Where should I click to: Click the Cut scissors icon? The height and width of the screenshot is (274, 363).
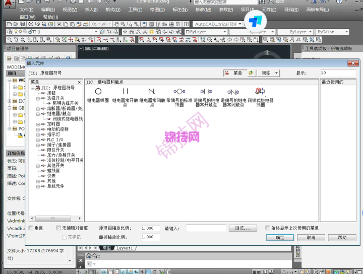pyautogui.click(x=59, y=24)
